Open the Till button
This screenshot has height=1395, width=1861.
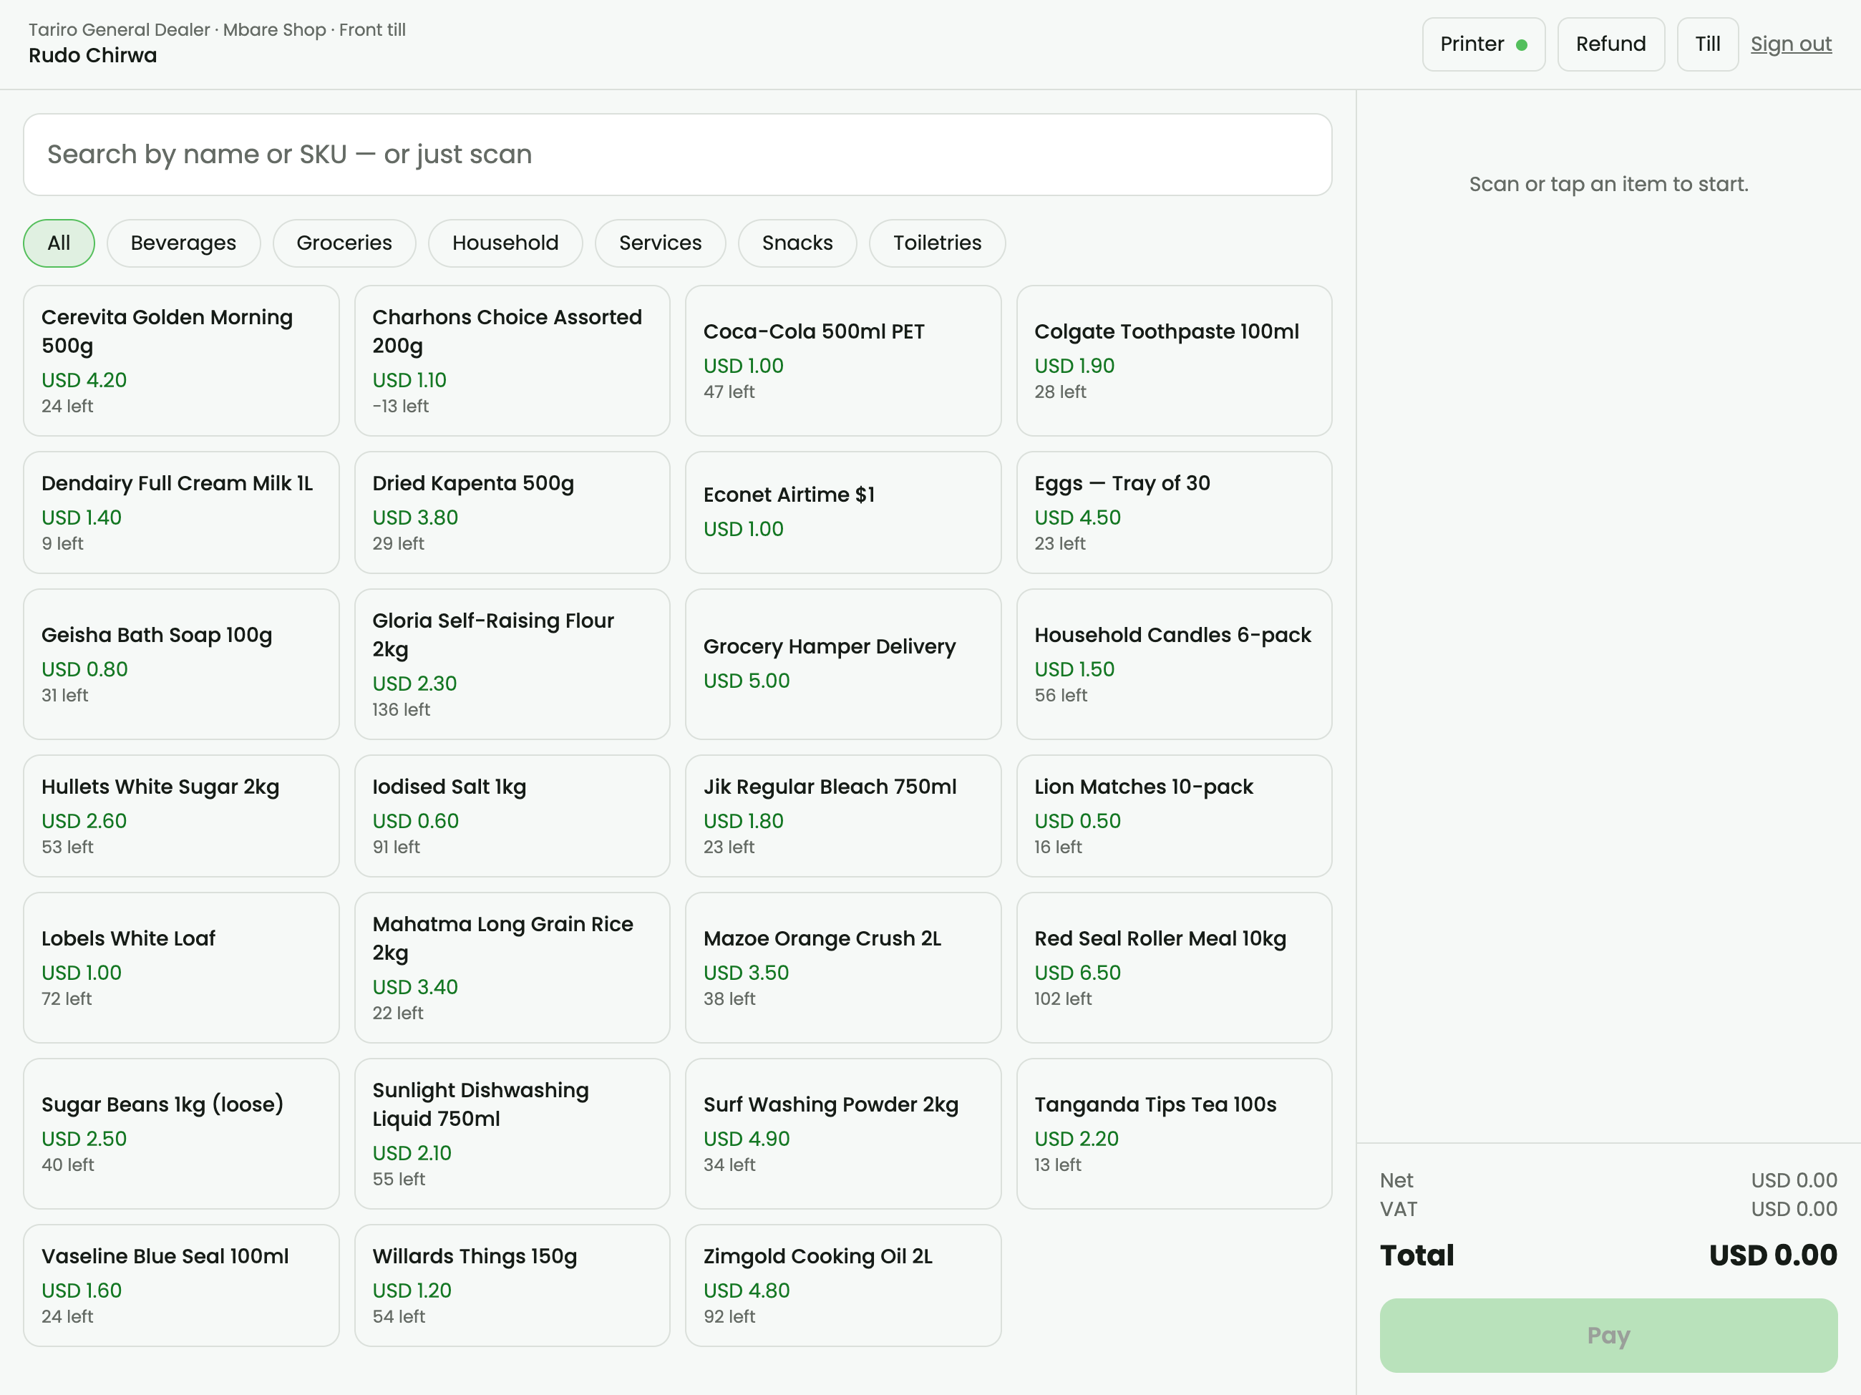pyautogui.click(x=1707, y=44)
